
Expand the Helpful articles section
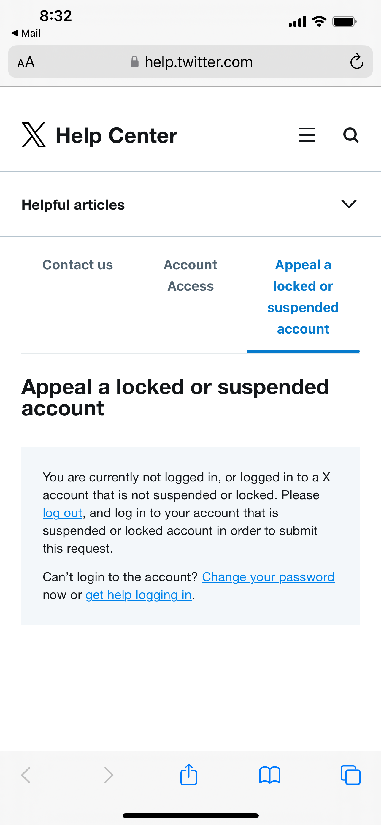point(73,205)
